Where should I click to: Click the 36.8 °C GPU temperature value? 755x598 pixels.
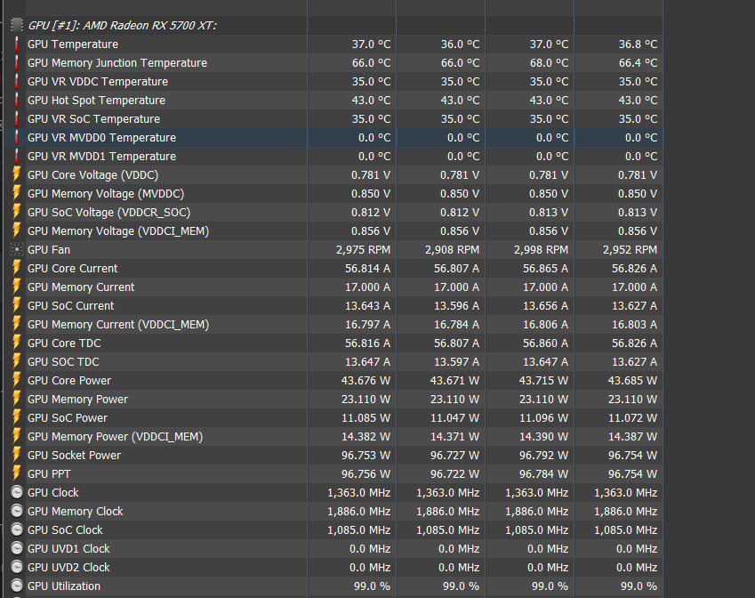click(x=638, y=44)
